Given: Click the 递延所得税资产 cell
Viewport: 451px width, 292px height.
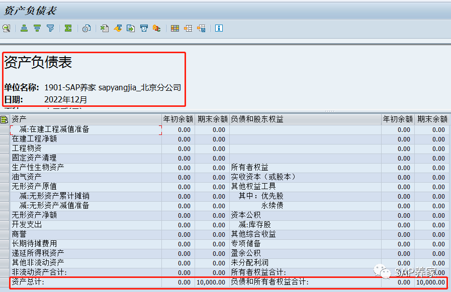Looking at the screenshot, I should (x=85, y=253).
